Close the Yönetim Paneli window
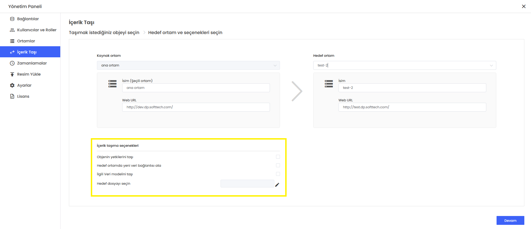Viewport: 531px width, 229px height. click(524, 6)
